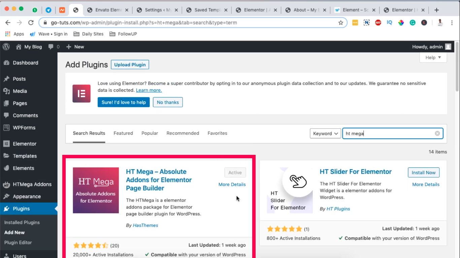
Task: Open the IQ extension icon
Action: pos(390,23)
